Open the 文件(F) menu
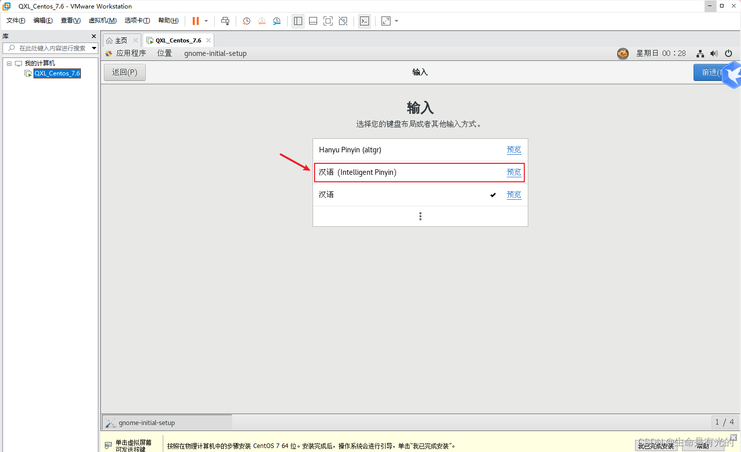The image size is (741, 452). tap(16, 20)
